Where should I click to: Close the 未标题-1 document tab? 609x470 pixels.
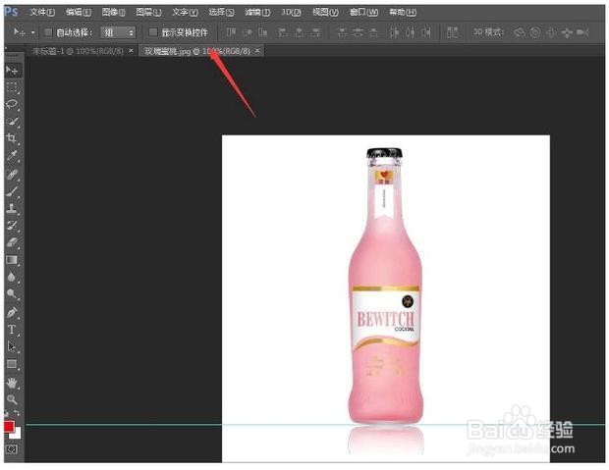pyautogui.click(x=131, y=51)
